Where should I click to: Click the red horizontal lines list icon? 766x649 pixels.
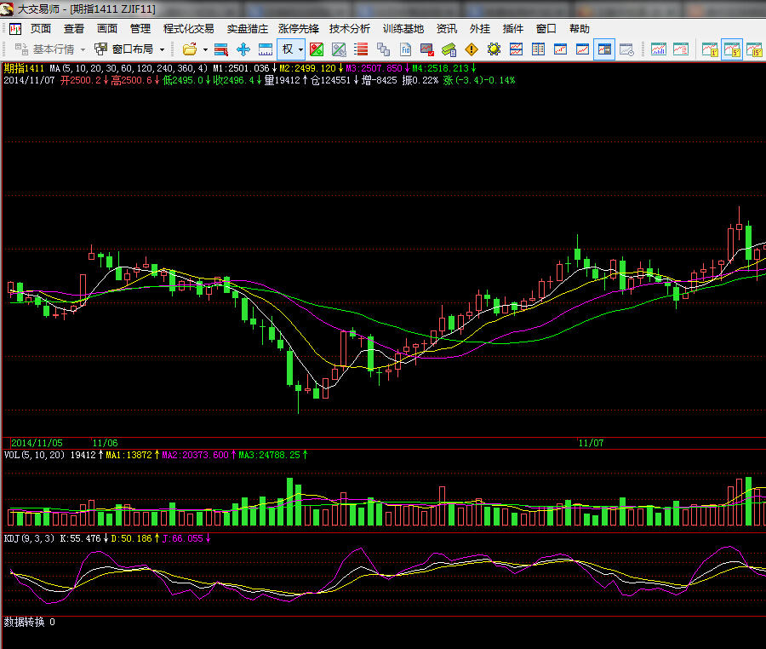click(361, 49)
